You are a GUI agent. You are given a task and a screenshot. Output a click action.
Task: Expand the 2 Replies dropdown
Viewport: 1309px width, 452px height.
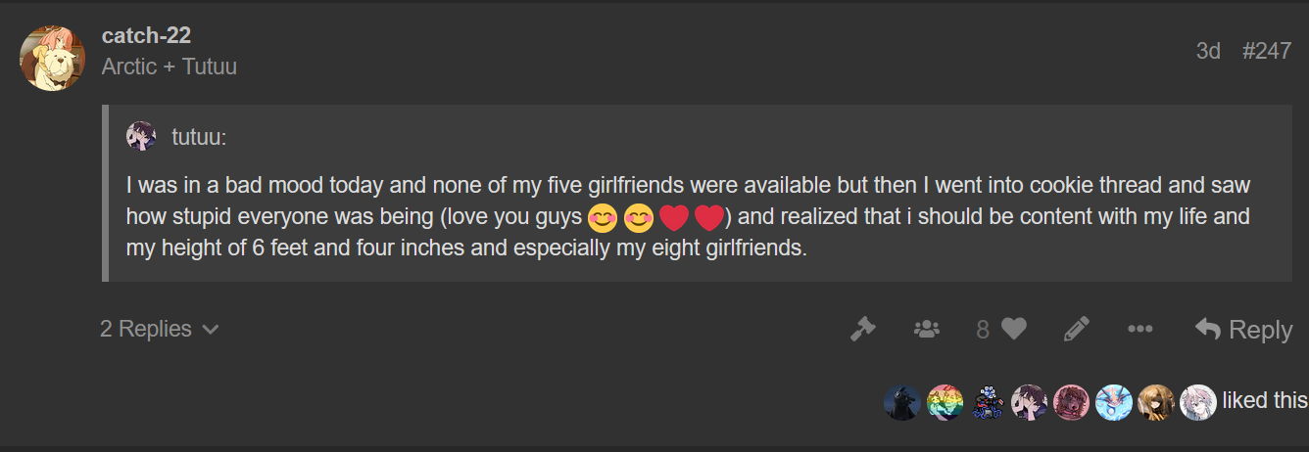(159, 329)
